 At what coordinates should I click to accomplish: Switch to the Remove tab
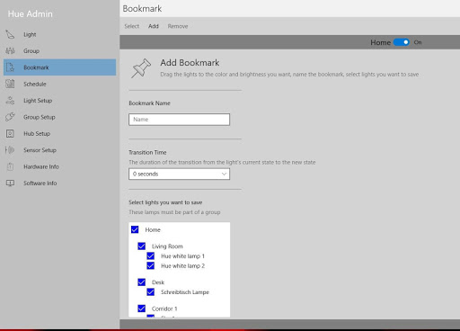178,26
